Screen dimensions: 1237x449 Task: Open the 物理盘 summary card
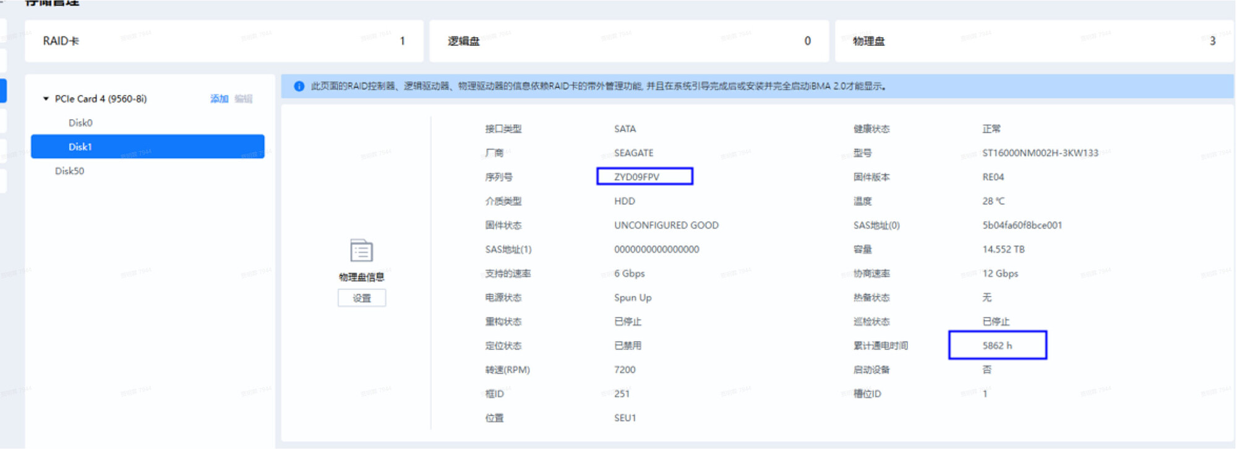1034,41
